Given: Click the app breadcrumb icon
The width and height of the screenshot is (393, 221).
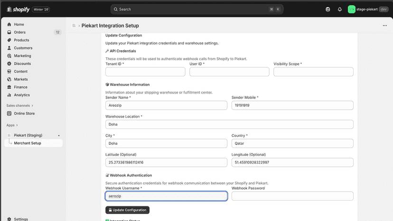Looking at the screenshot, I should click(74, 26).
